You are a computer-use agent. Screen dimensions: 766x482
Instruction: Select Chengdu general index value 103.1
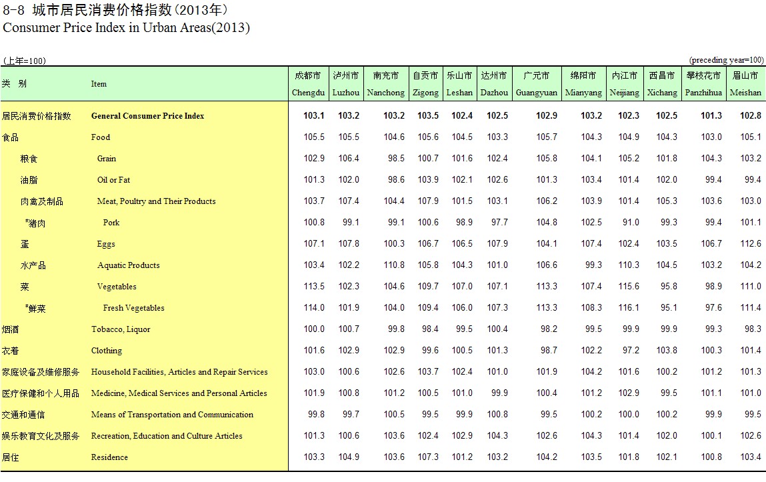click(313, 116)
